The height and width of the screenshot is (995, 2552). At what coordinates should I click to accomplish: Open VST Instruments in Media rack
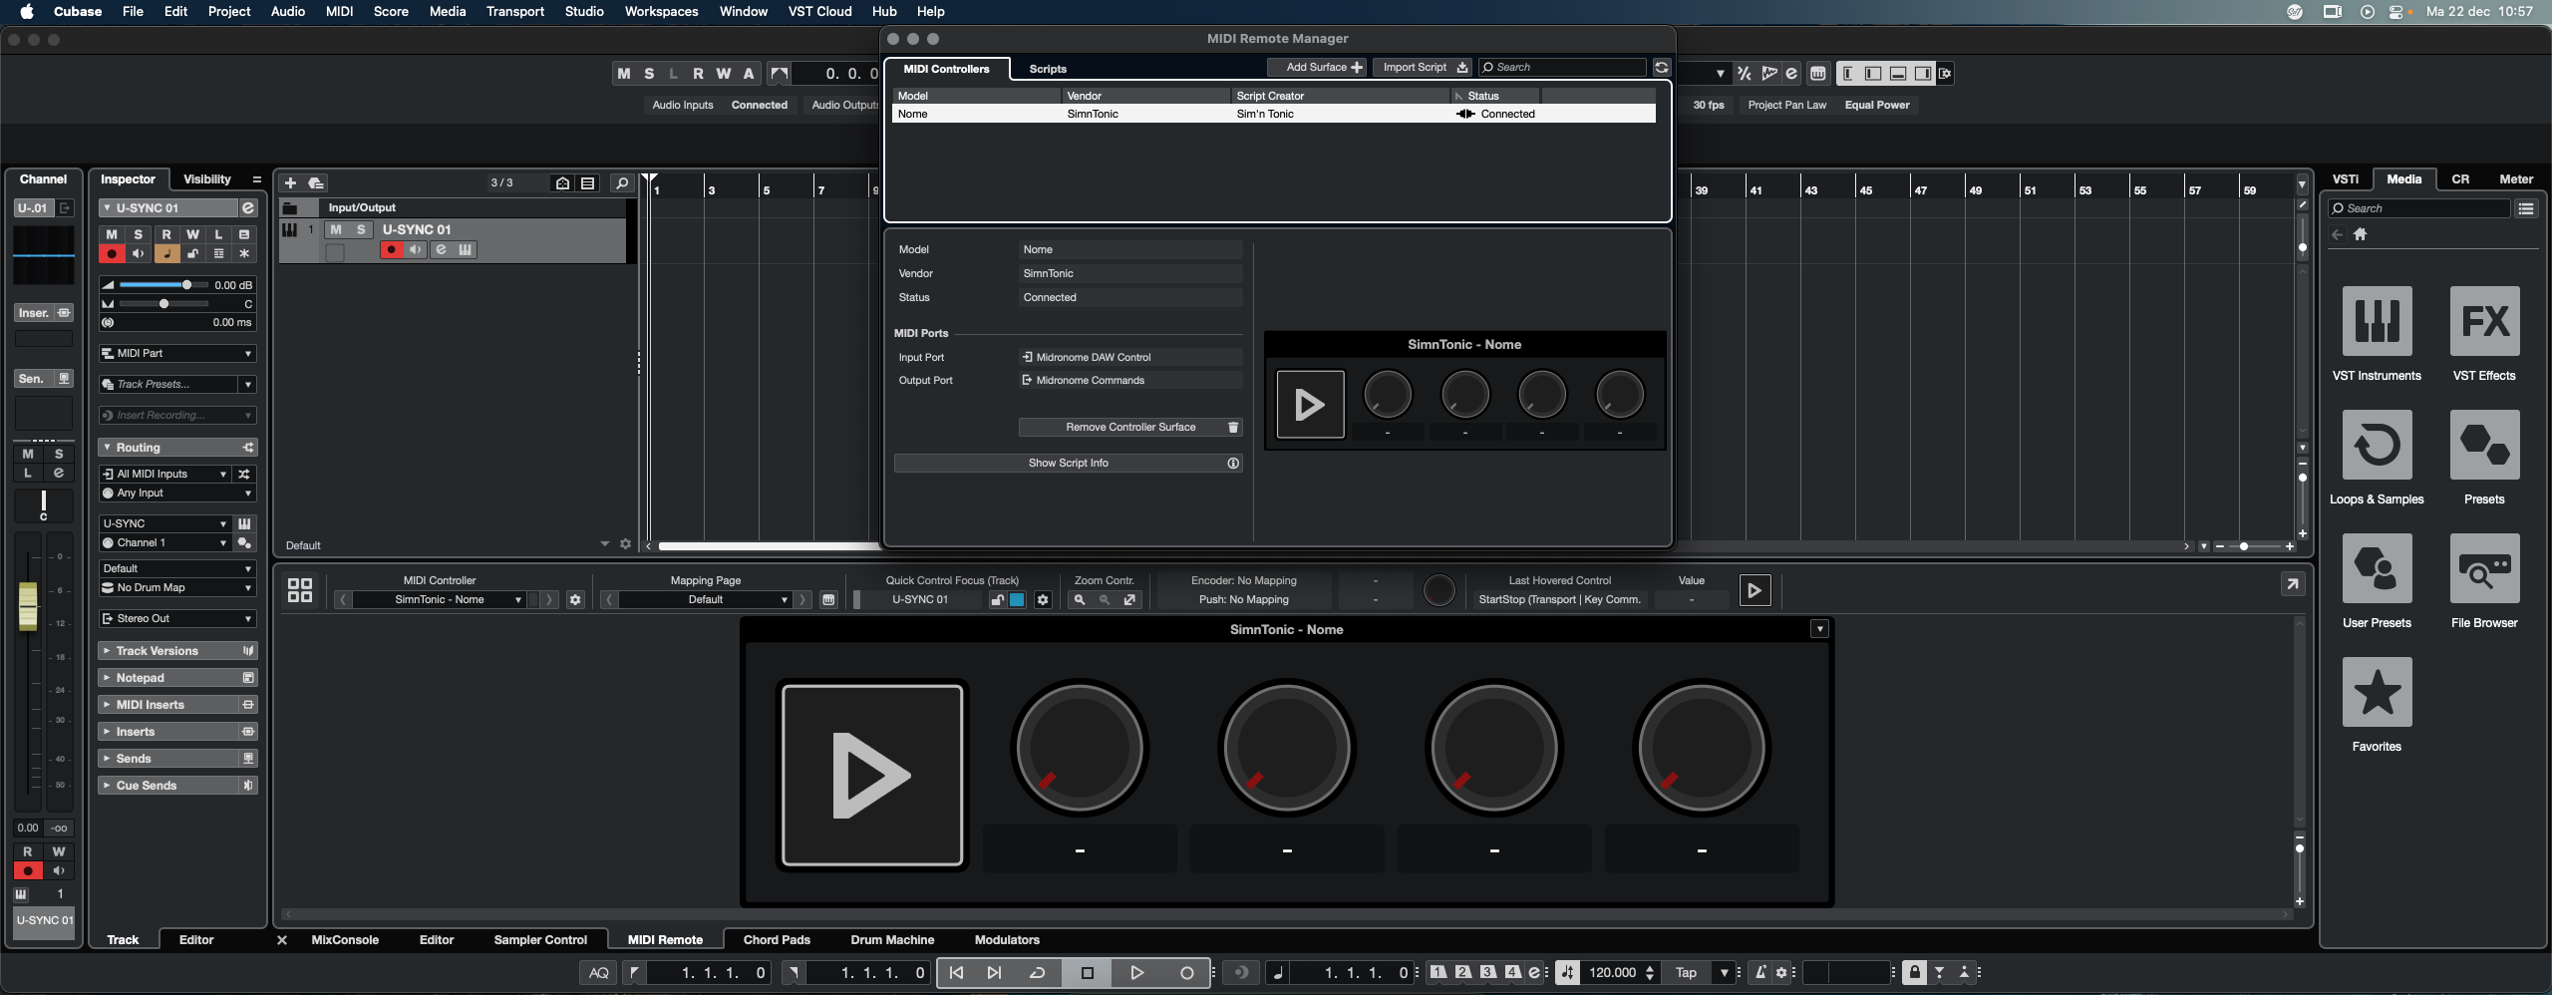pos(2377,321)
